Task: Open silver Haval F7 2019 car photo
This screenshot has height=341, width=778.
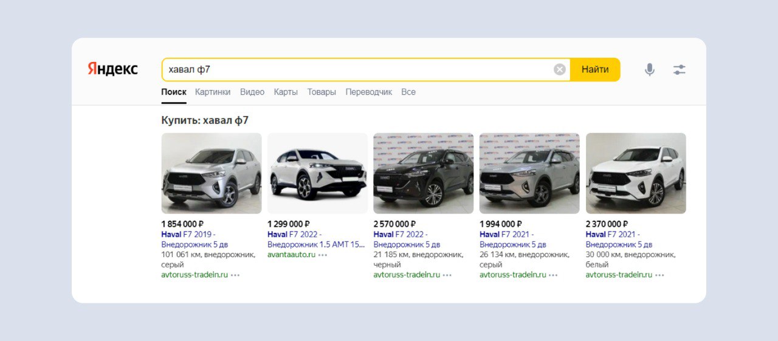Action: point(212,173)
